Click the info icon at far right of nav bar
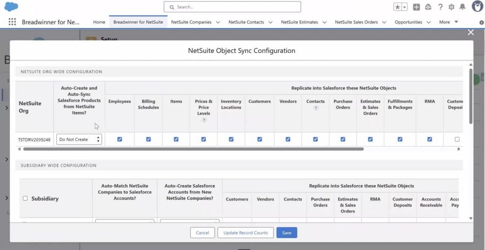The width and height of the screenshot is (485, 250). pos(482,22)
